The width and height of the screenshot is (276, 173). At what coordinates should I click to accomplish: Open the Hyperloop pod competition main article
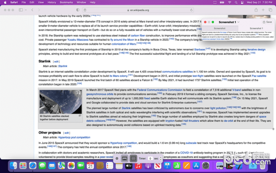(74, 137)
